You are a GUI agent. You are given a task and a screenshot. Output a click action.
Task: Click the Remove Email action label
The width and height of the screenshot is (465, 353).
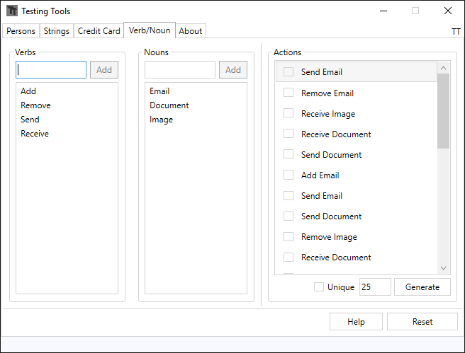327,93
